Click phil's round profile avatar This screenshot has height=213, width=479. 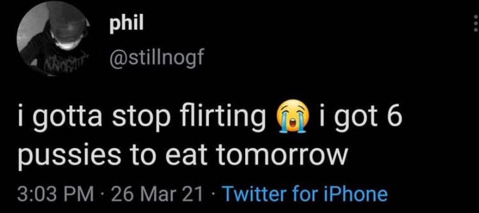click(53, 39)
